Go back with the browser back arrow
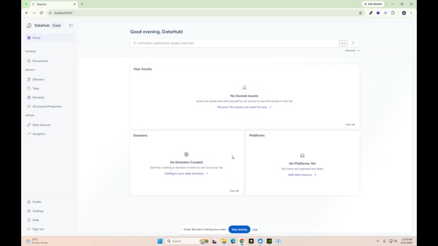 coord(27,13)
